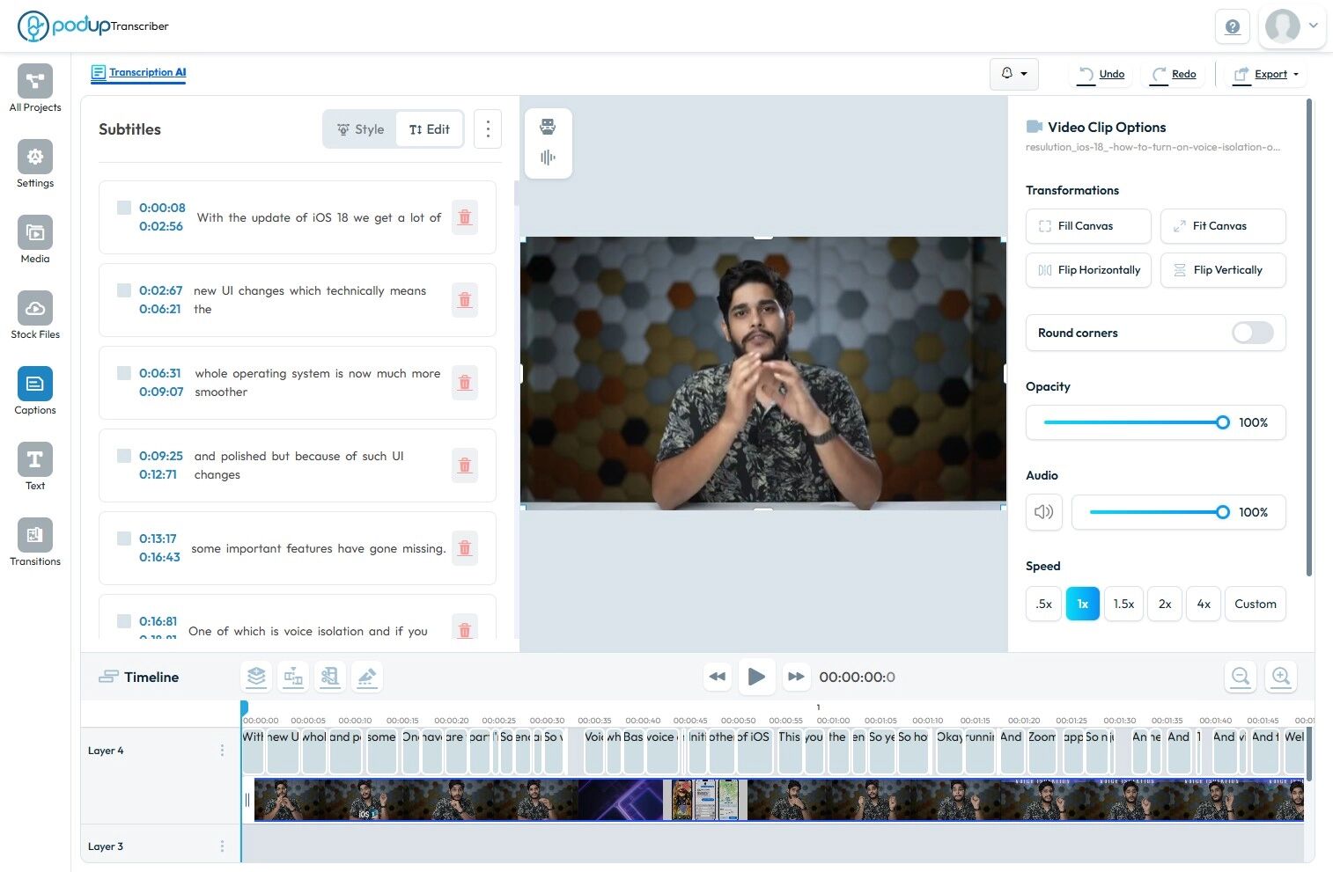Flip the clip vertically
1333x872 pixels.
point(1223,270)
